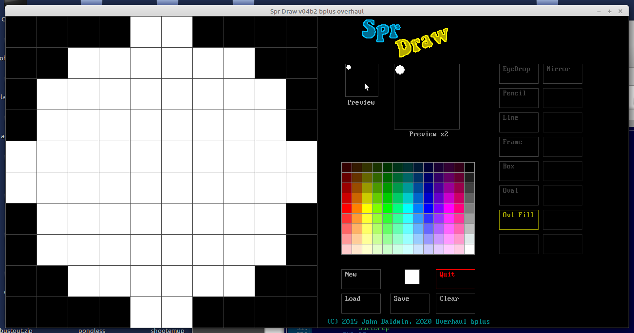Screen dimensions: 634x333
Task: Open the Load sprite button
Action: click(361, 303)
